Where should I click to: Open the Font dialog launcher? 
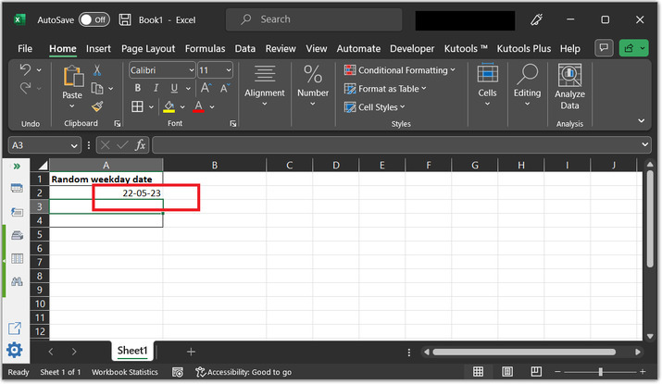[x=233, y=124]
